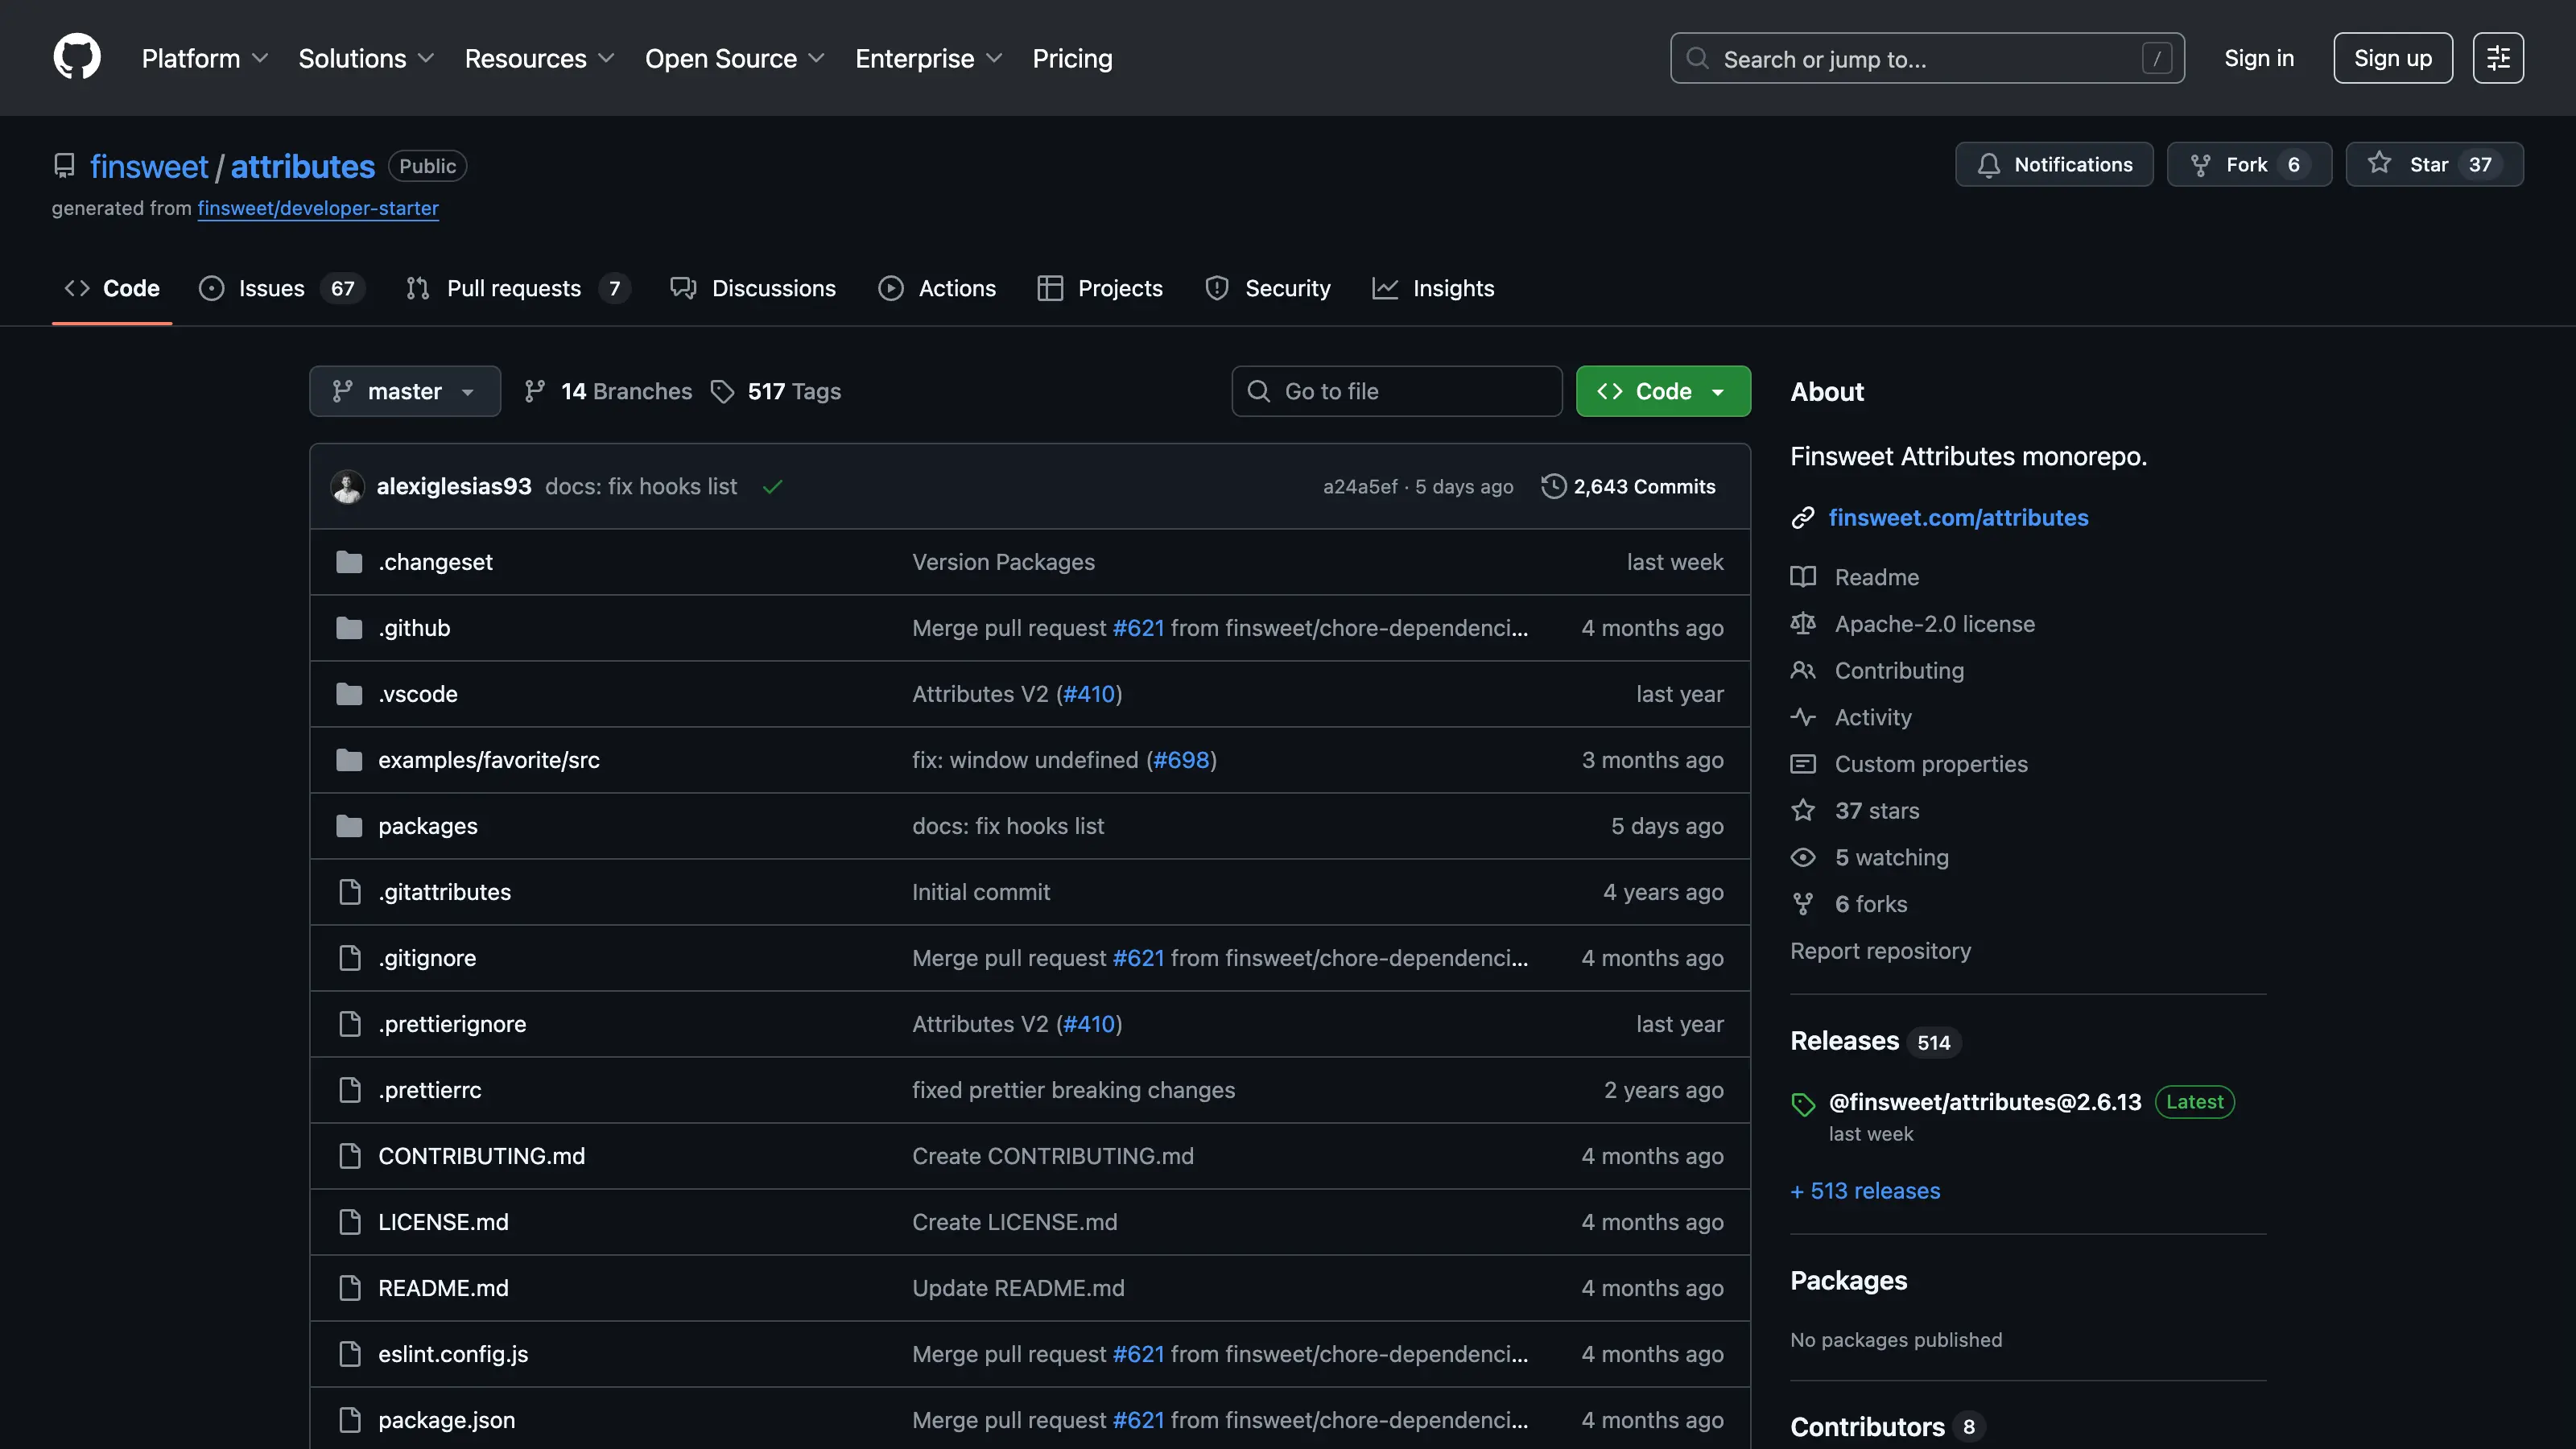Open appearance settings icon button
This screenshot has width=2576, height=1449.
click(x=2498, y=58)
